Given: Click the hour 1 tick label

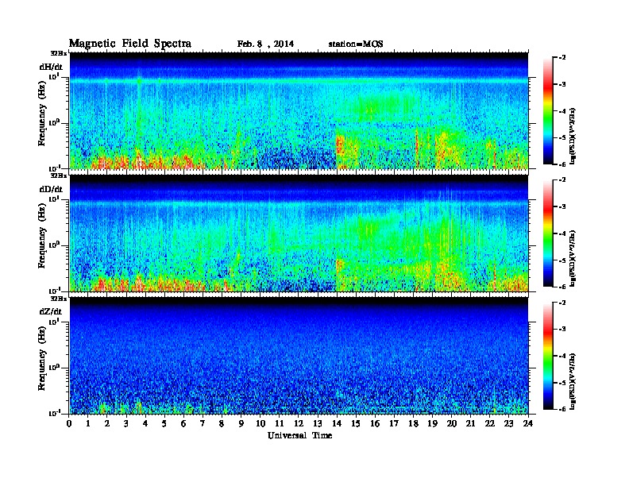Looking at the screenshot, I should point(88,423).
